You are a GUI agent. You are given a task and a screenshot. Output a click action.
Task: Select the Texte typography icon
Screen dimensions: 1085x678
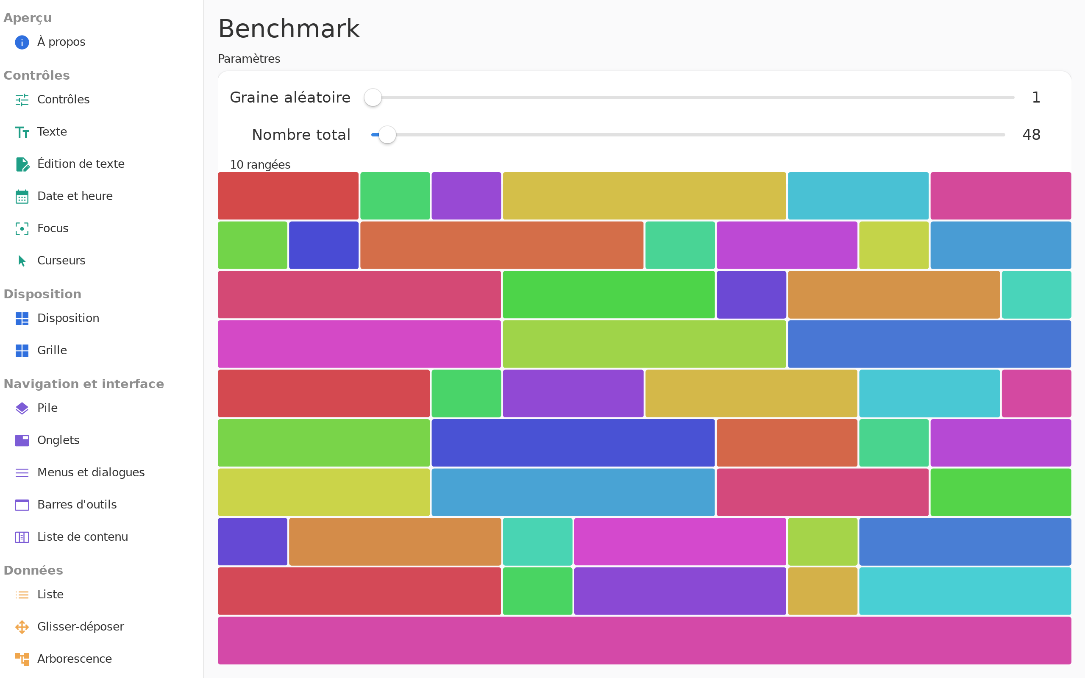pyautogui.click(x=22, y=132)
